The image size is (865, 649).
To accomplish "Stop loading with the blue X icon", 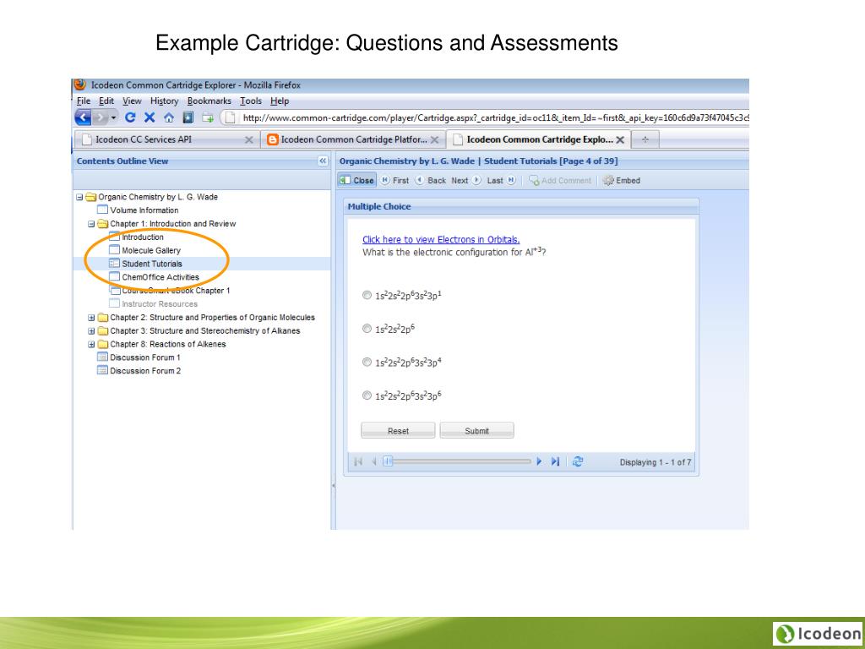I will click(150, 117).
